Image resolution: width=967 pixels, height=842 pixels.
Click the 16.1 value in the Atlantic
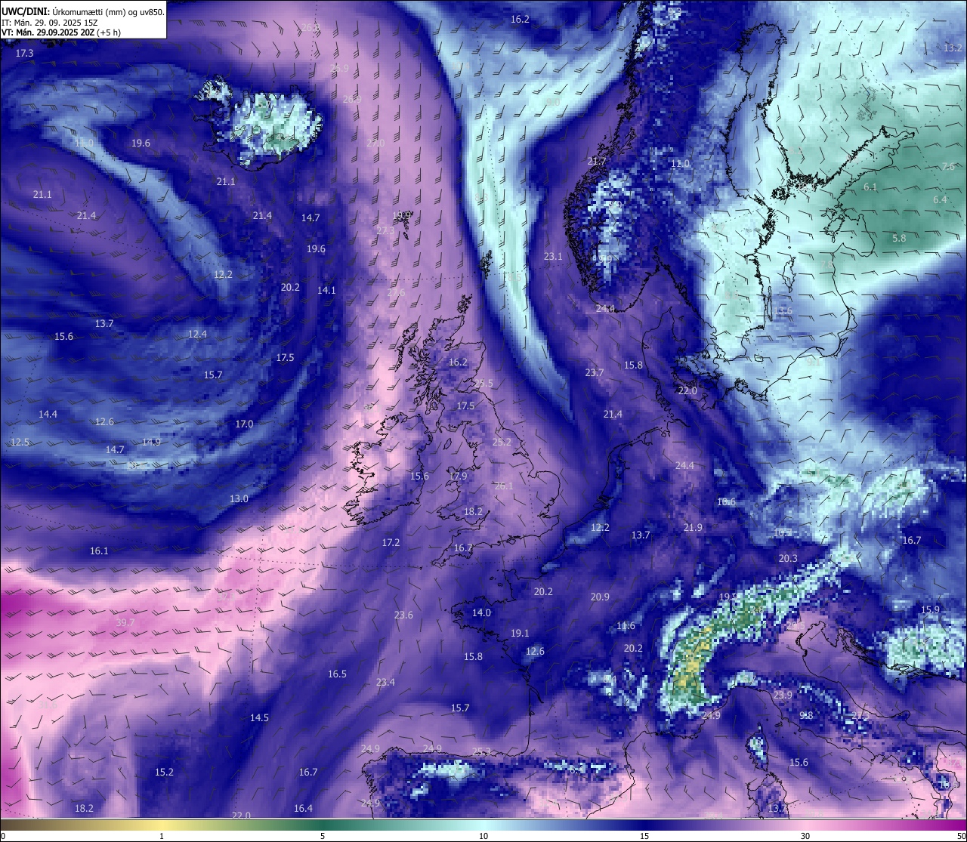99,551
